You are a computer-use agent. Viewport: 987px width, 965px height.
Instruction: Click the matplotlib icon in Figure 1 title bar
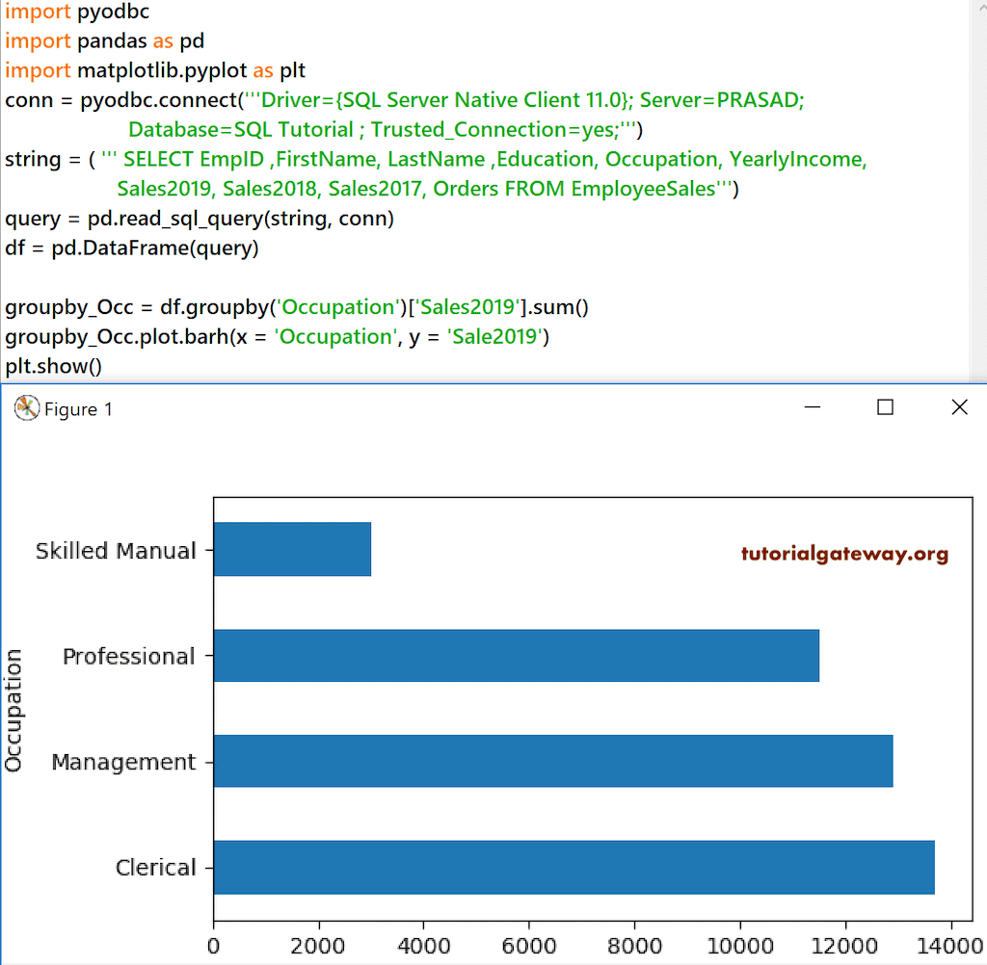[x=26, y=408]
